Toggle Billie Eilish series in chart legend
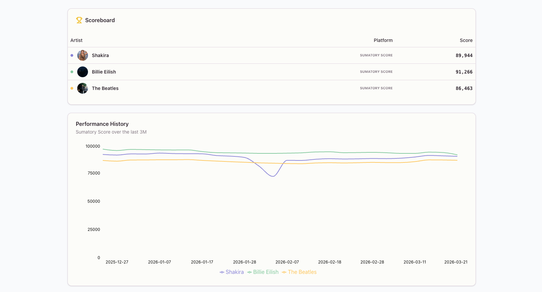 pos(263,272)
